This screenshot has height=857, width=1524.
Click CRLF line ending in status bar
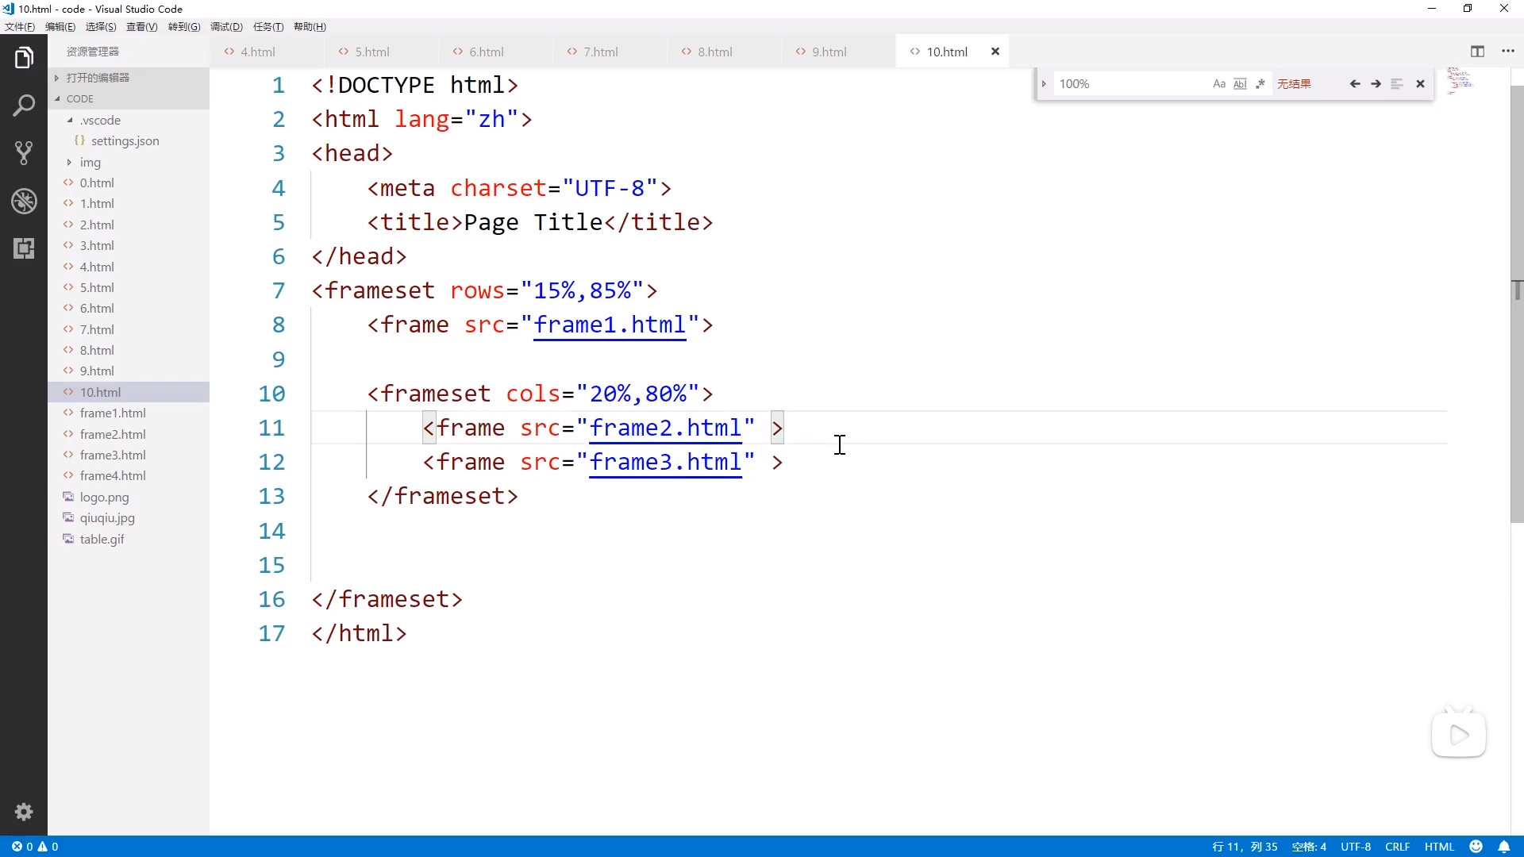pos(1397,847)
